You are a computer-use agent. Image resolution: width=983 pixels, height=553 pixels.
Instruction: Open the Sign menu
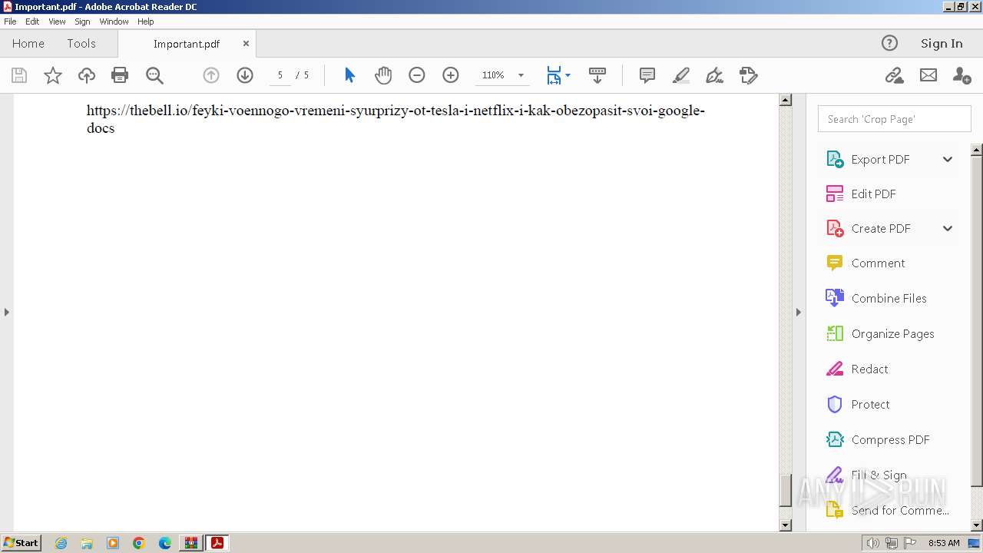[82, 22]
